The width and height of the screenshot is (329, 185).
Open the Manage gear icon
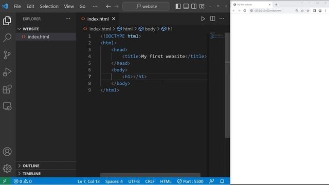(x=7, y=169)
